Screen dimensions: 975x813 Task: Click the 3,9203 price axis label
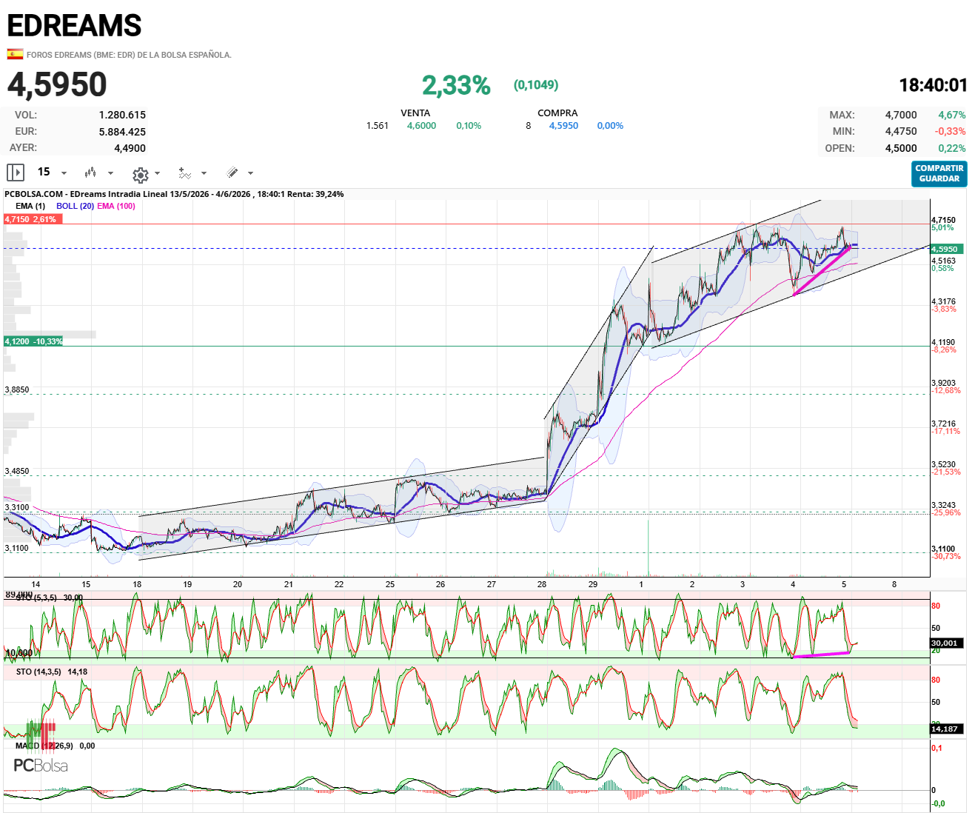[943, 384]
